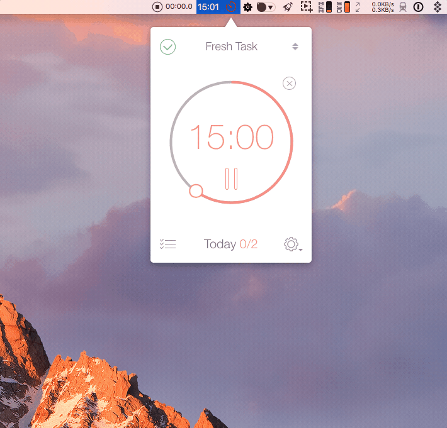Open the black gear menu bar icon

pyautogui.click(x=247, y=7)
